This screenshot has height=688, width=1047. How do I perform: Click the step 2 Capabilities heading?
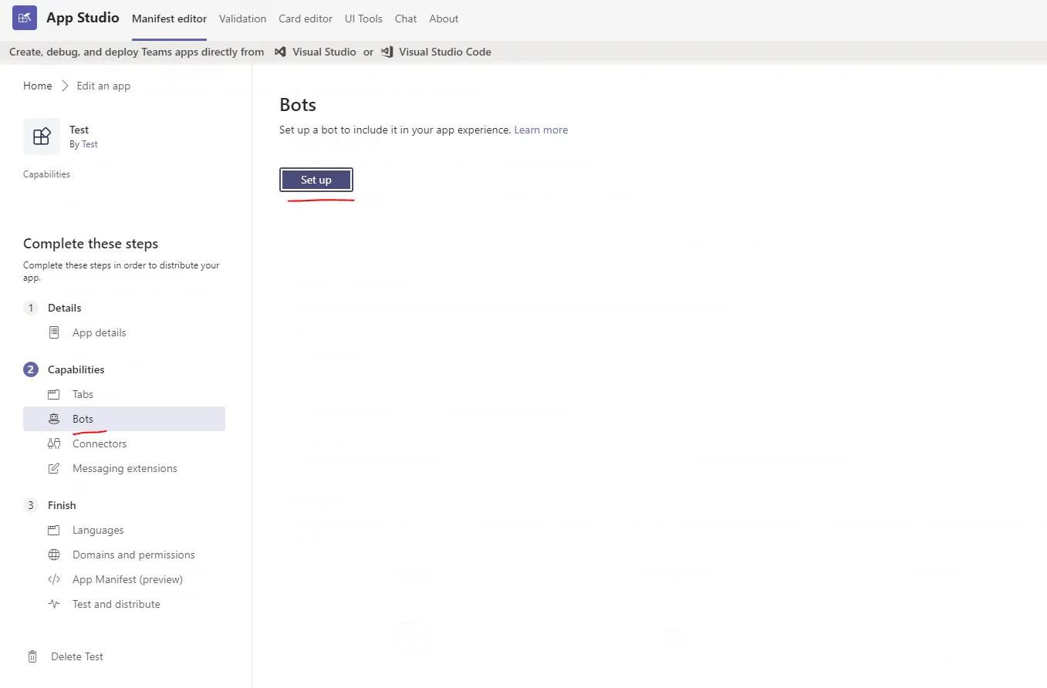coord(76,369)
